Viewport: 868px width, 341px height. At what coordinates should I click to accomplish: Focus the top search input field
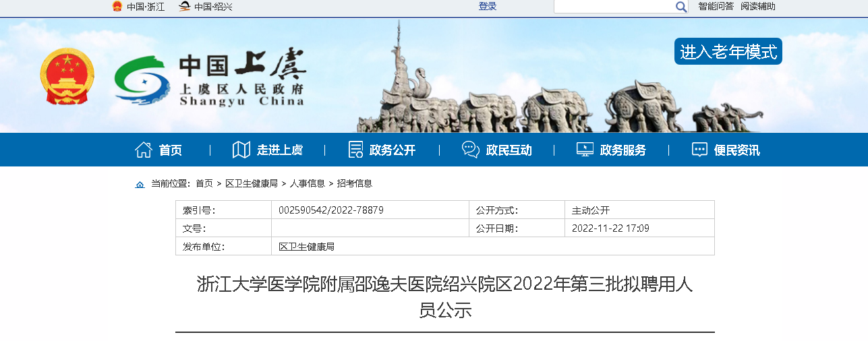tap(614, 7)
